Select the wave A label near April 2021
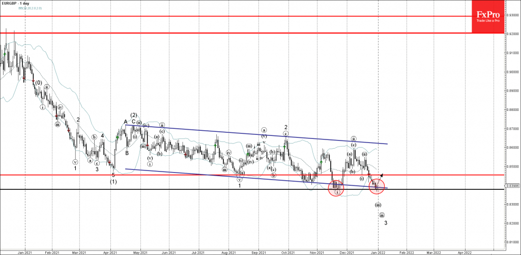The image size is (521, 255). (125, 122)
